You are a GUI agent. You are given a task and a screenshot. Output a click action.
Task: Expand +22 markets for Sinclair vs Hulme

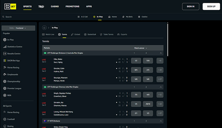pos(160,70)
